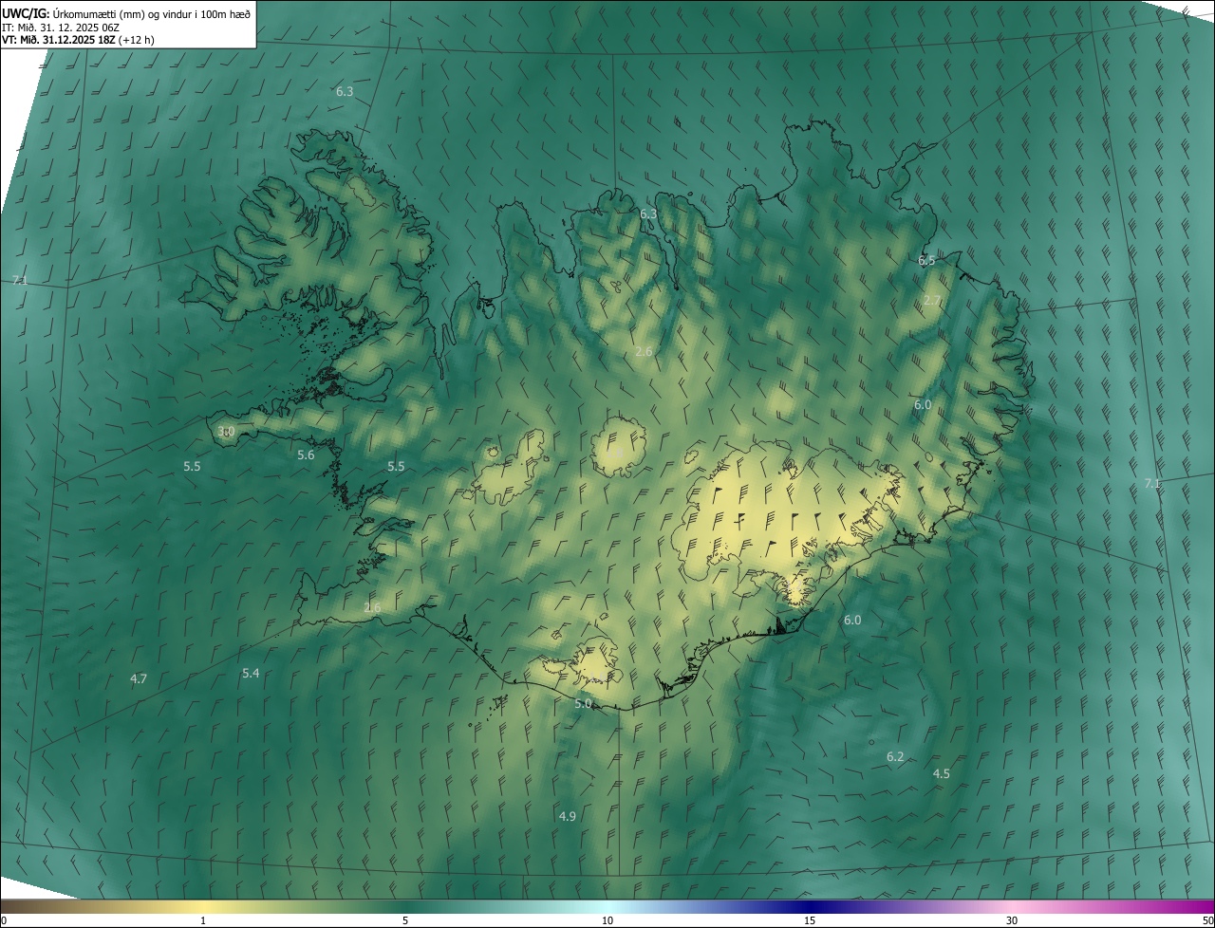Viewport: 1215px width, 928px height.
Task: Click the '0' tick on the color scale
Action: coord(4,920)
